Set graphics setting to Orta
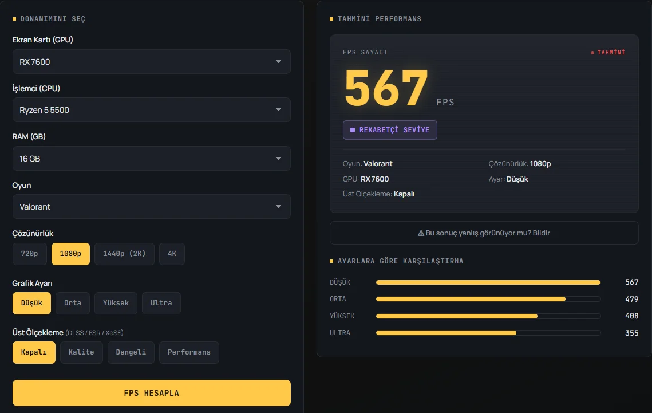652x413 pixels. click(x=73, y=303)
